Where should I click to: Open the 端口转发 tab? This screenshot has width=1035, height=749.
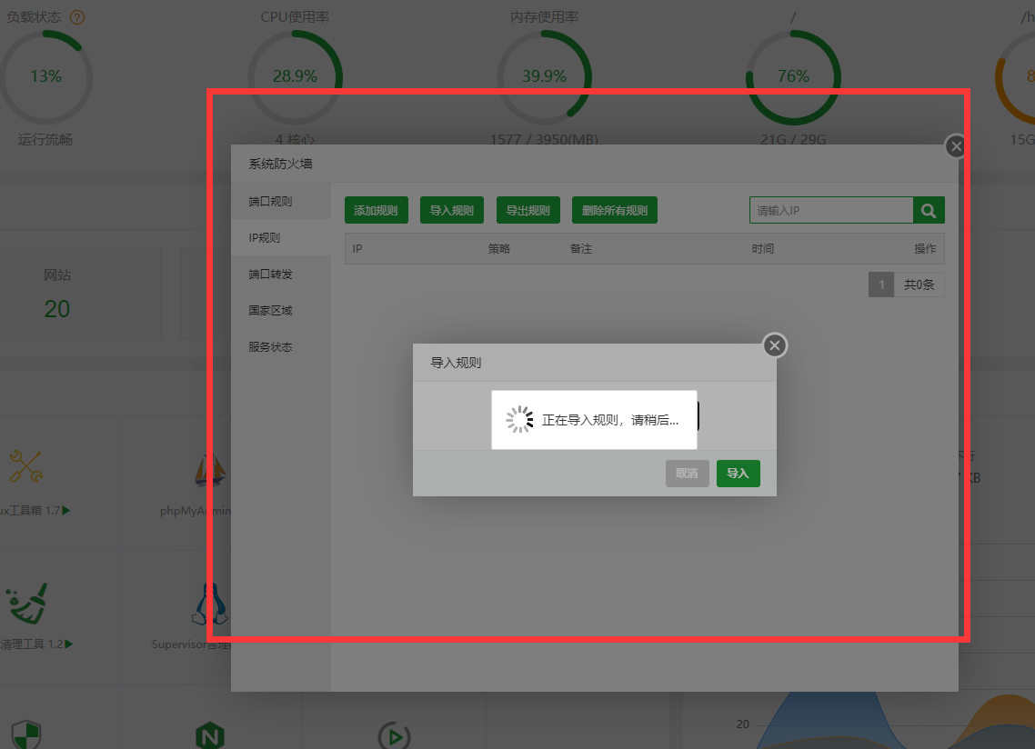[280, 274]
